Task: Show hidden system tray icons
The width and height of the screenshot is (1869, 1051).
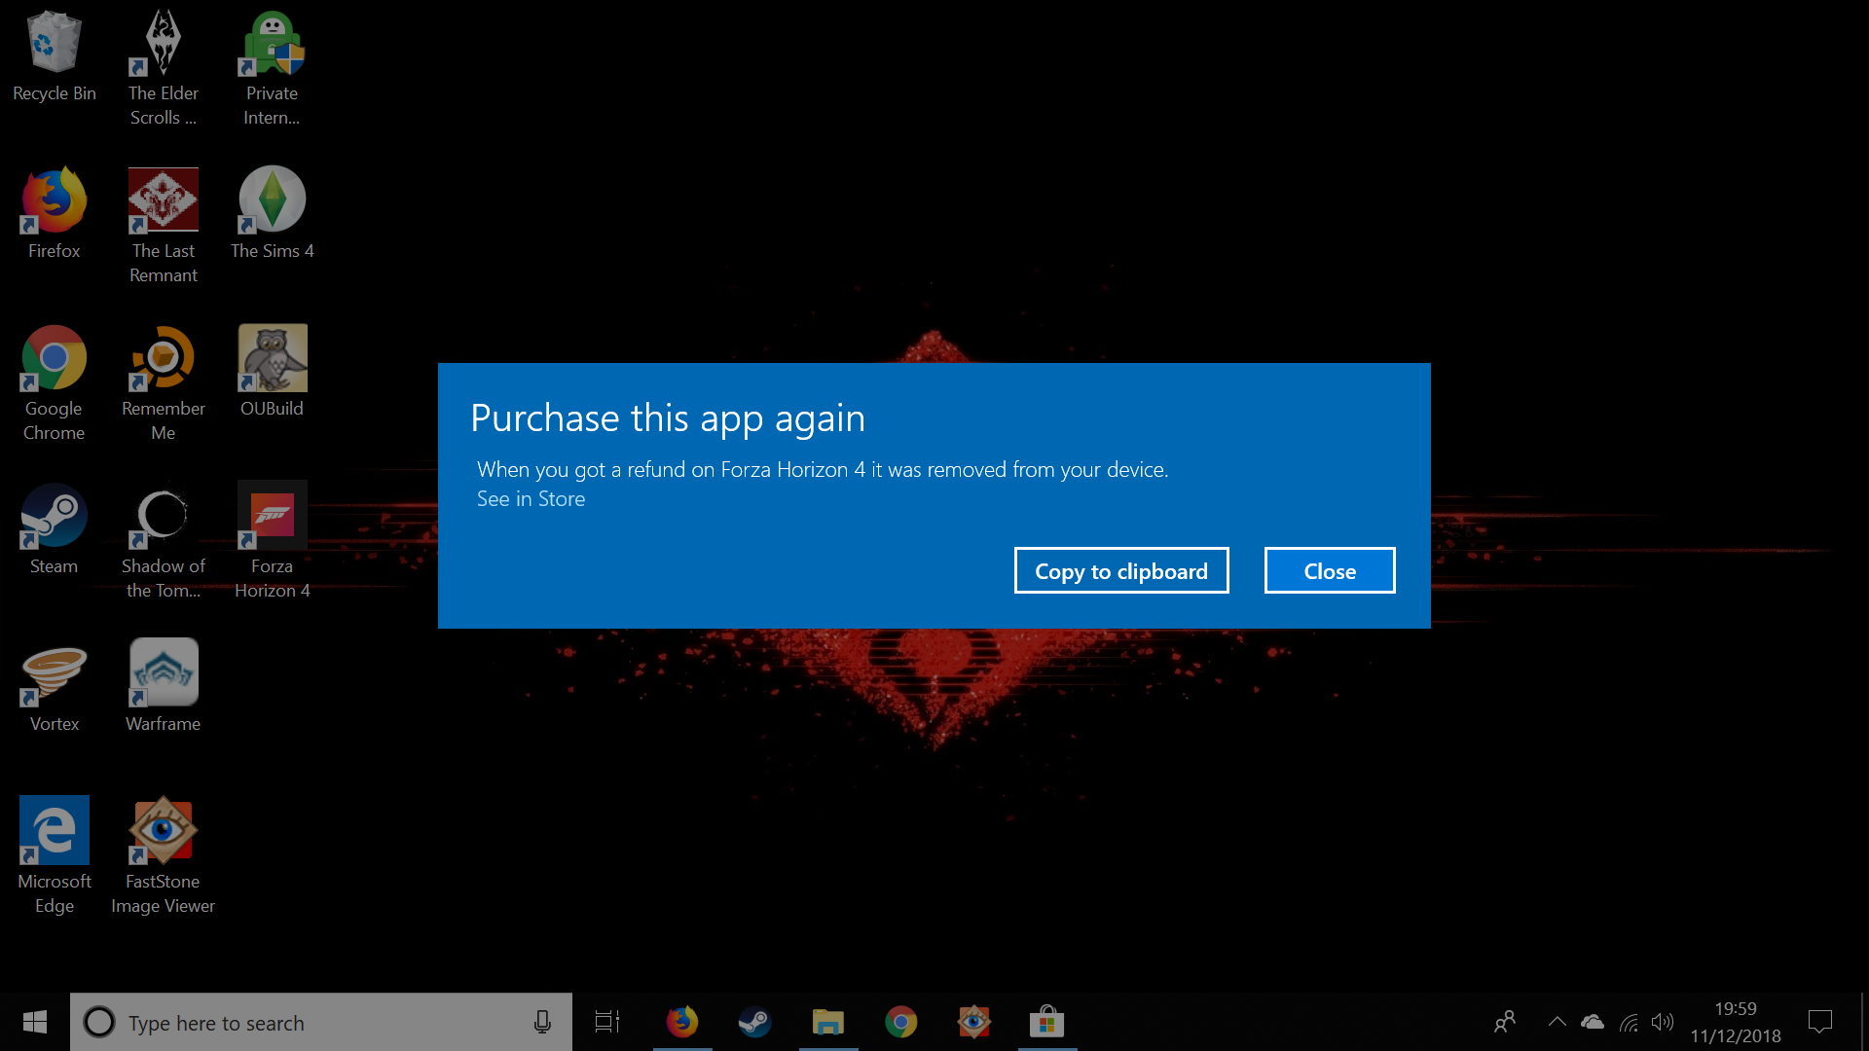Action: pos(1557,1022)
